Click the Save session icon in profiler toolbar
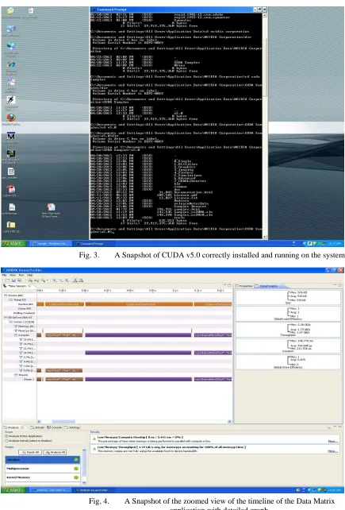 pos(14,280)
